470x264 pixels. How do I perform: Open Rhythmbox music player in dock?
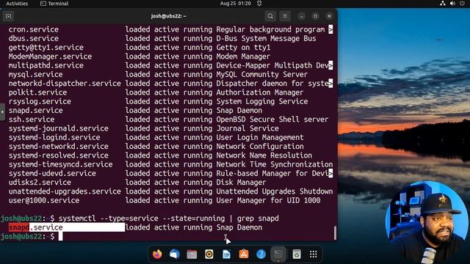pos(209,254)
